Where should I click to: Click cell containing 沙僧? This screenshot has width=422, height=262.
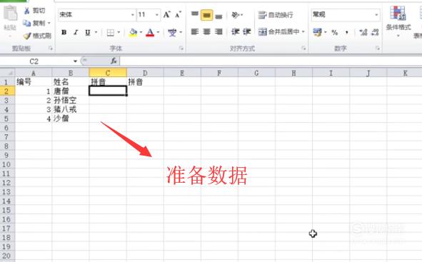[71, 119]
